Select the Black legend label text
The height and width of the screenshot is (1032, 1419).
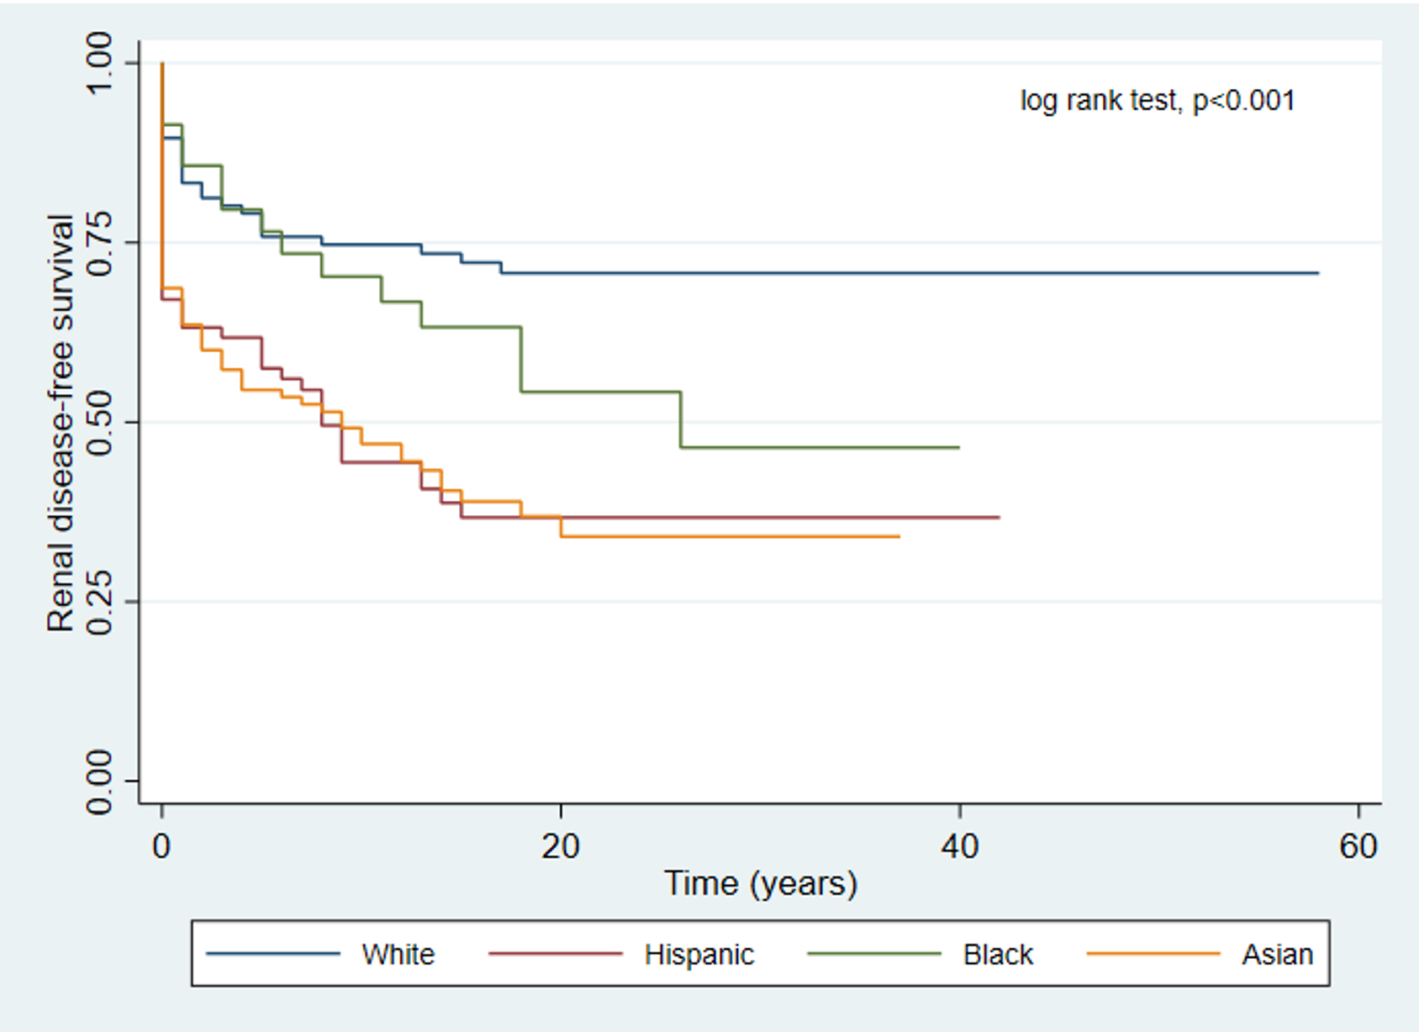(998, 955)
